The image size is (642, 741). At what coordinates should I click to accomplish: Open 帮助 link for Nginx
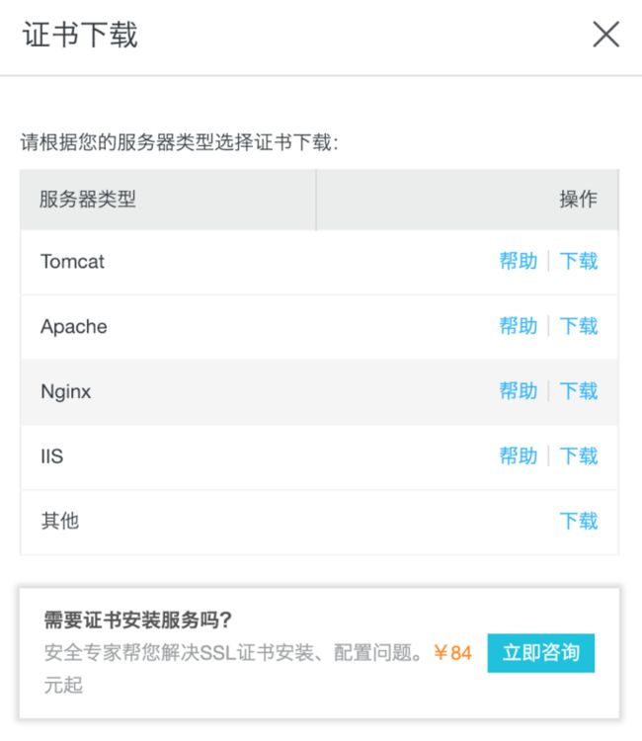coord(519,391)
